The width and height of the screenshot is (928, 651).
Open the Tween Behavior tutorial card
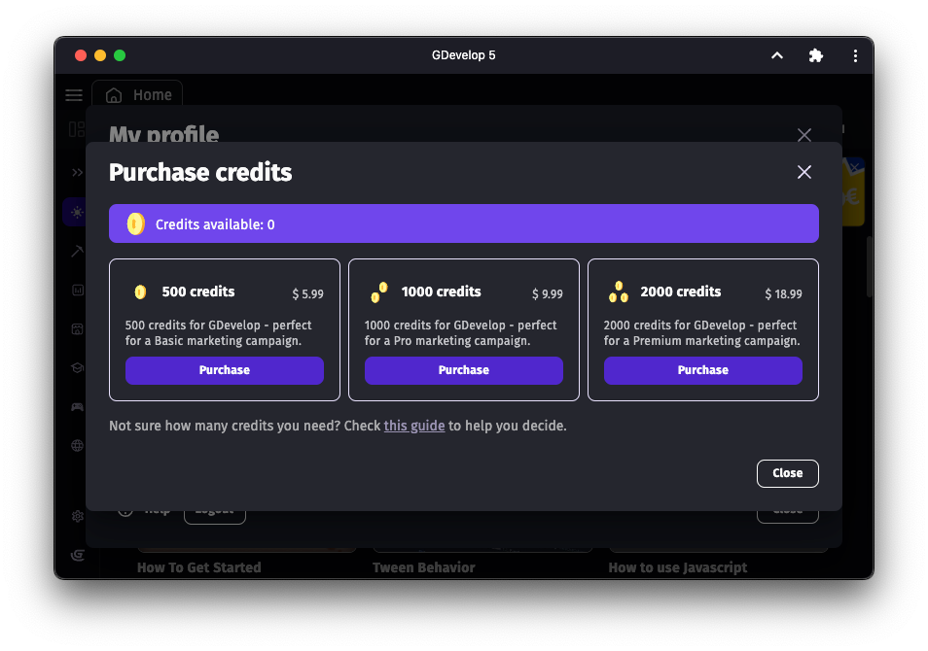point(424,566)
